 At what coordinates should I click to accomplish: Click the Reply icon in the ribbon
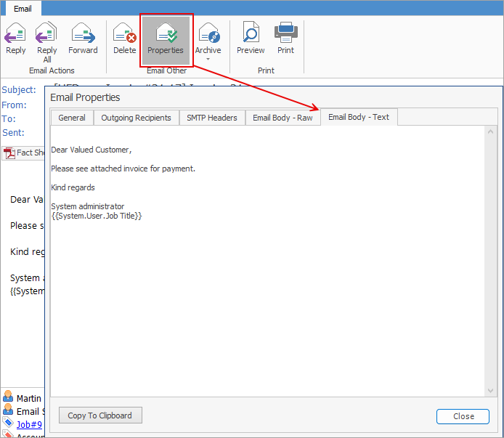point(15,33)
